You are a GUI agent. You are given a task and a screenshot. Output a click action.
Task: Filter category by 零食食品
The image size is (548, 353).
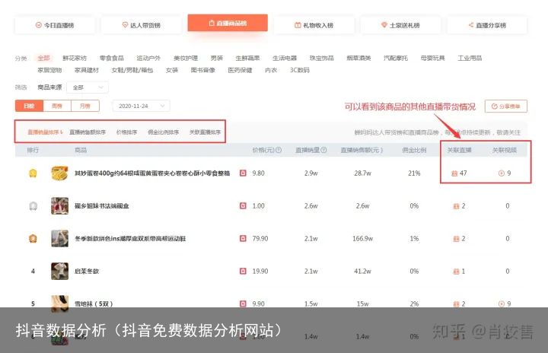point(112,58)
